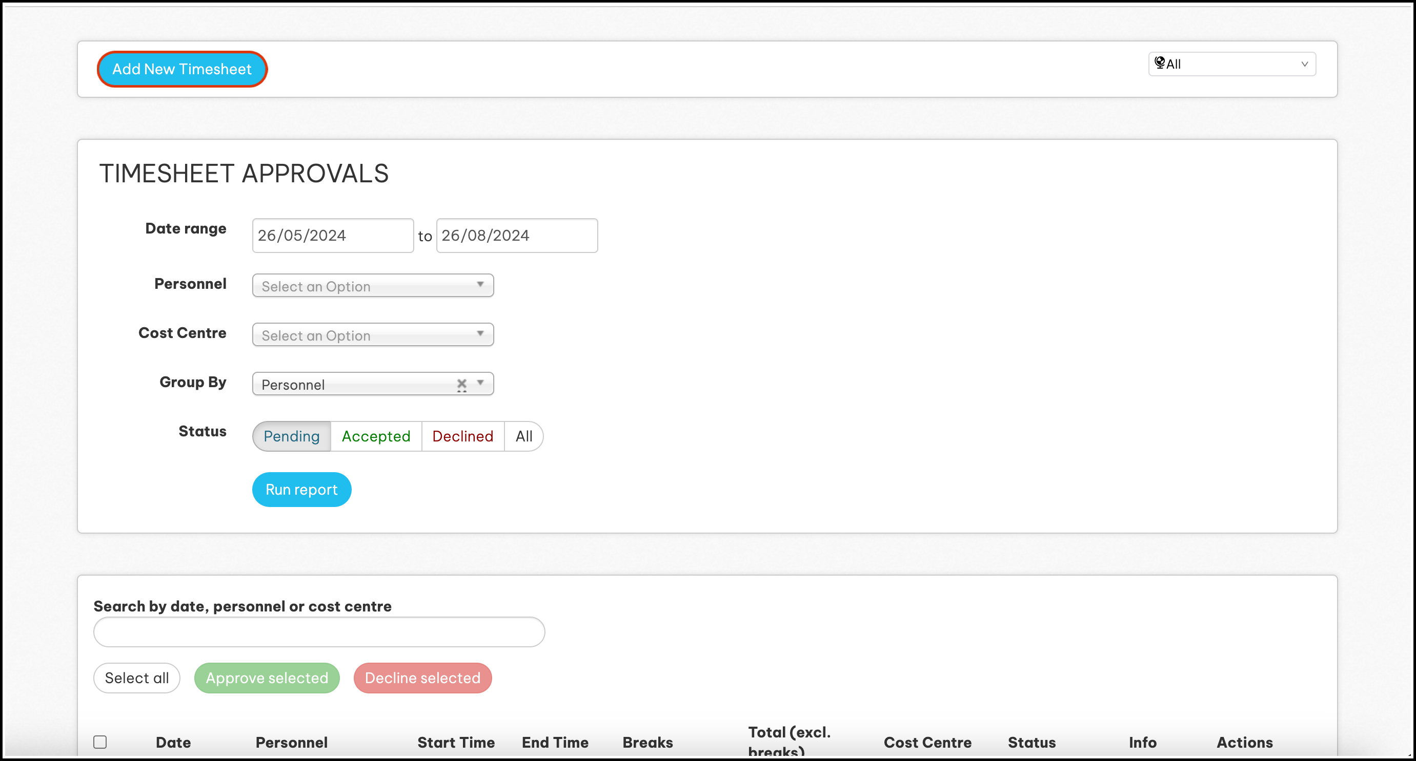Open the Group By dropdown arrow

click(480, 383)
